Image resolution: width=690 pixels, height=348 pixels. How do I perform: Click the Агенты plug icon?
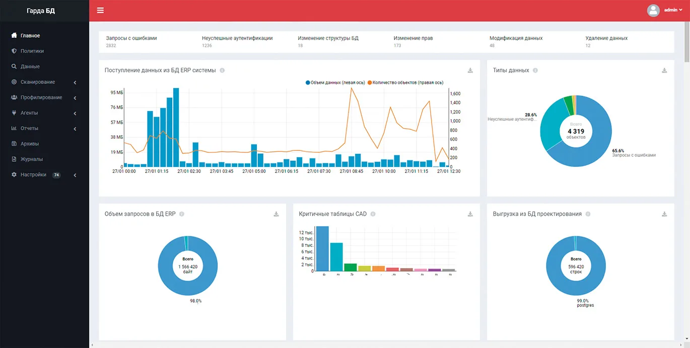pos(14,113)
